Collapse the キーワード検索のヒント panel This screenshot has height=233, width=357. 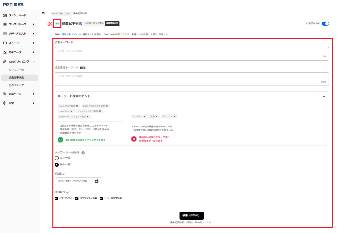click(x=324, y=96)
